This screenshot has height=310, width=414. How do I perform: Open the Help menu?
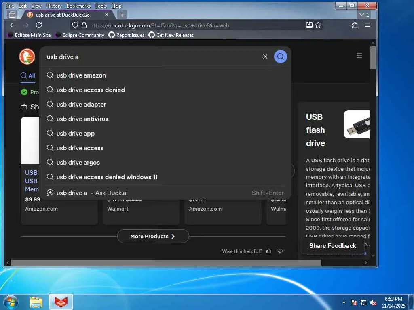116,6
